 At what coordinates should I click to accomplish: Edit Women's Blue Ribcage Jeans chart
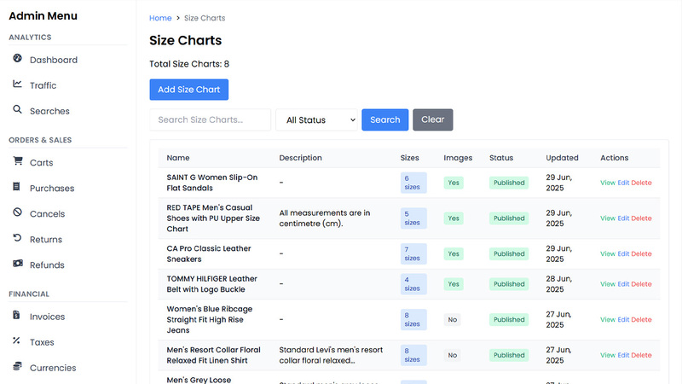(x=623, y=319)
